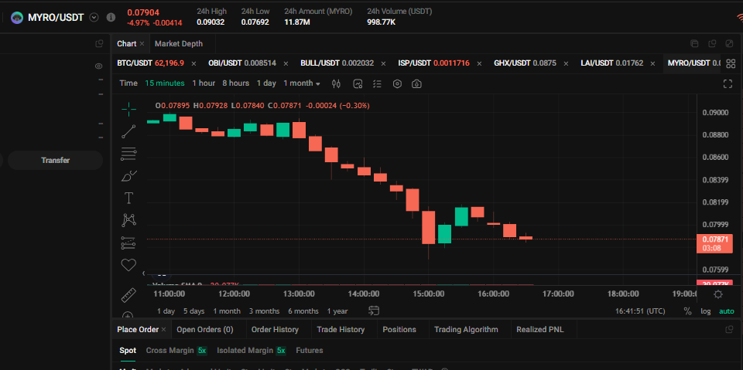Take a chart snapshot with camera icon

click(x=416, y=83)
